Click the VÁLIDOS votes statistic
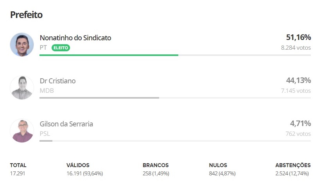 pos(84,169)
